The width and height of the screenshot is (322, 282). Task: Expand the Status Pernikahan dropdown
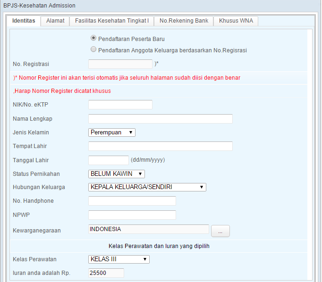117,174
